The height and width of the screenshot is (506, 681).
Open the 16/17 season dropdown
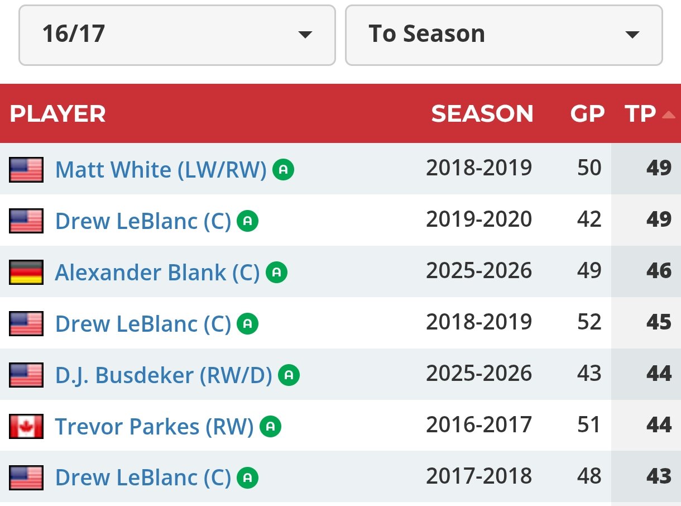click(x=177, y=35)
